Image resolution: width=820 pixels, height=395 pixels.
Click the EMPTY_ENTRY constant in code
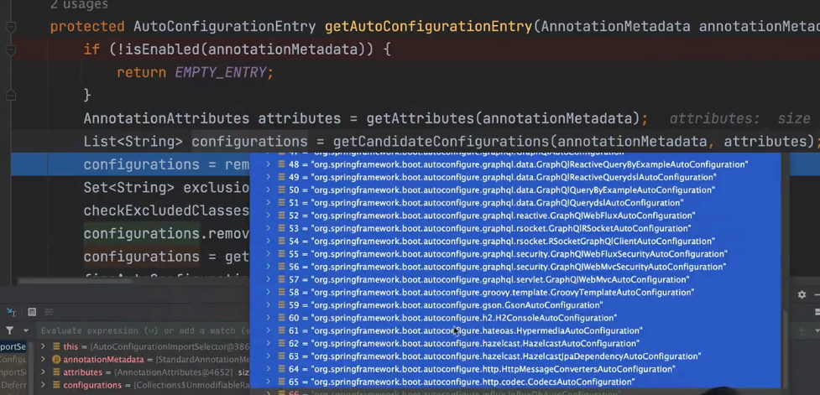(220, 73)
